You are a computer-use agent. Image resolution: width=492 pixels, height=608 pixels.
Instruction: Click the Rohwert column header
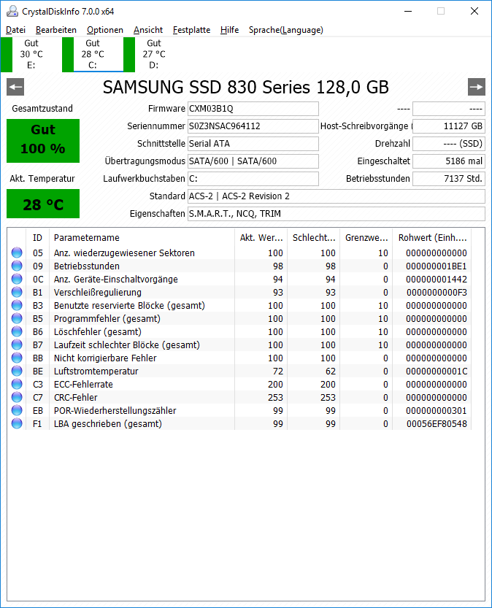click(432, 238)
